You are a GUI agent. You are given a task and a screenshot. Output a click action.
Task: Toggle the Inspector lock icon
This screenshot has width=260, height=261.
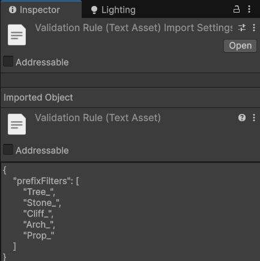coord(237,9)
